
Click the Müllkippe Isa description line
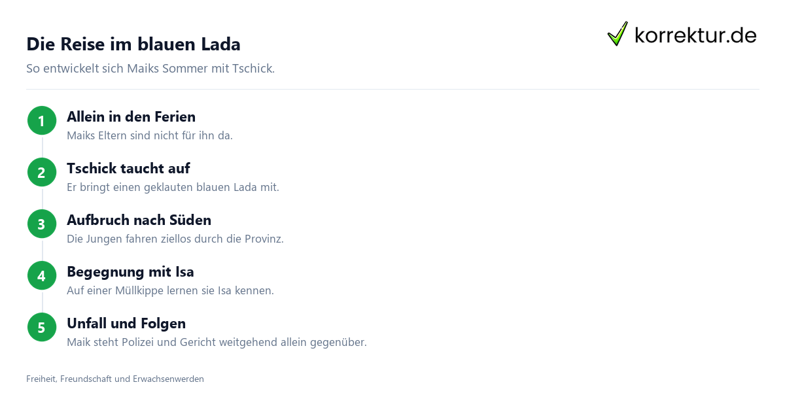tap(170, 291)
